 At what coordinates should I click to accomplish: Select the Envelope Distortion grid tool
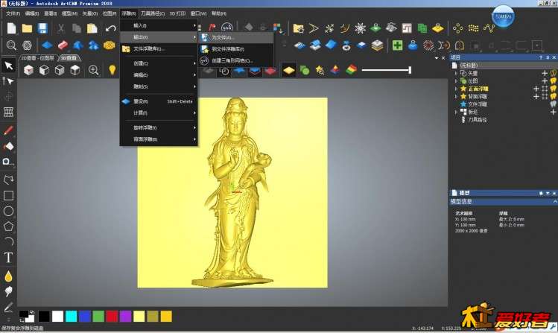point(8,112)
